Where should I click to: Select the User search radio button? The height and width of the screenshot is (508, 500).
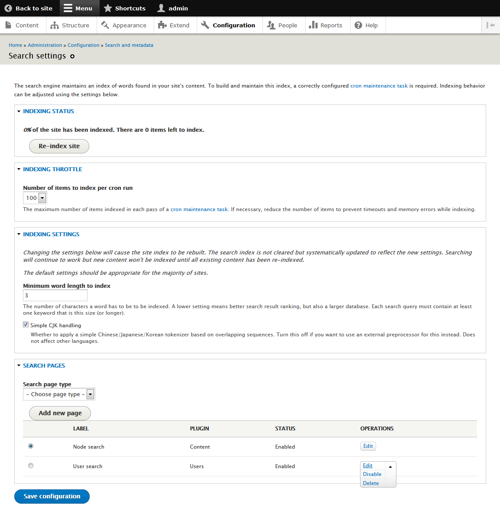pos(31,466)
